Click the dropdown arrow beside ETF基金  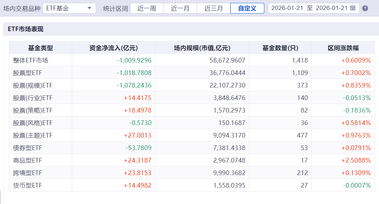click(89, 8)
